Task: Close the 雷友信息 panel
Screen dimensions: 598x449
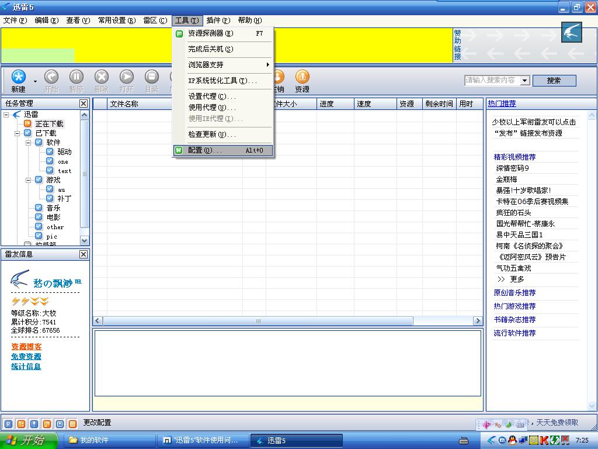Action: pos(84,254)
